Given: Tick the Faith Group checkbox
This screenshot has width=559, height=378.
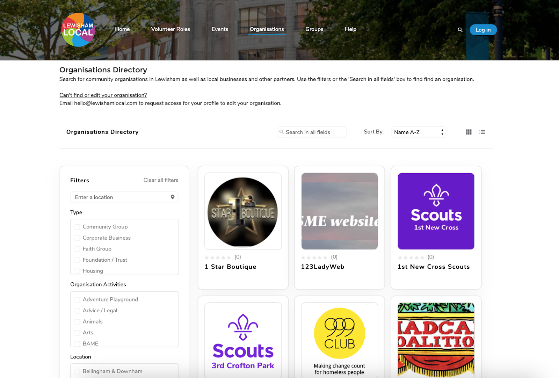Looking at the screenshot, I should [x=77, y=249].
